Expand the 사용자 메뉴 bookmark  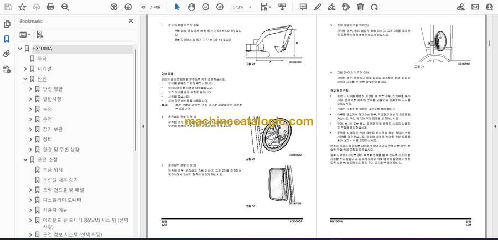(30, 211)
